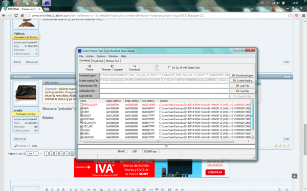
Task: Click the Certification File input field
Action: pyautogui.click(x=164, y=91)
